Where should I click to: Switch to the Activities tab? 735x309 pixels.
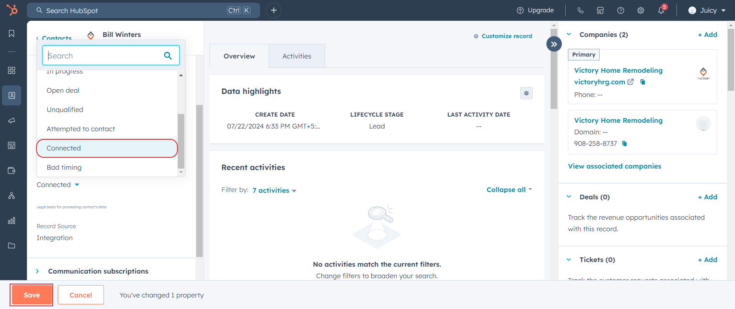tap(297, 56)
